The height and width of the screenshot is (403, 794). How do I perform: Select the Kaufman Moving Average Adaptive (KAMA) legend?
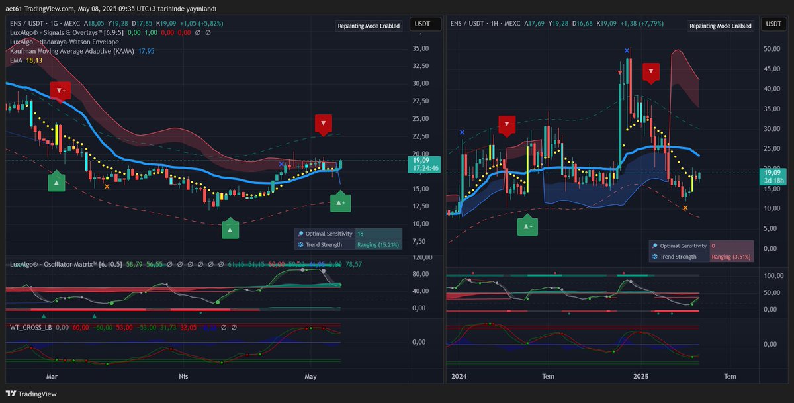click(71, 51)
